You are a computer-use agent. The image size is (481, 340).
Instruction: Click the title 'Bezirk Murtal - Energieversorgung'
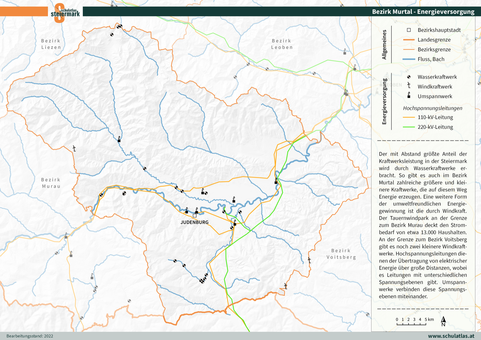tap(423, 12)
